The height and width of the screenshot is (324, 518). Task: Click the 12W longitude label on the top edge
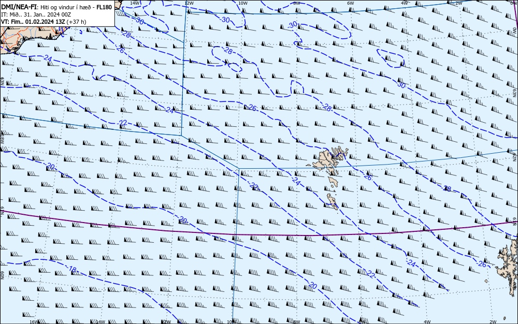(189, 3)
